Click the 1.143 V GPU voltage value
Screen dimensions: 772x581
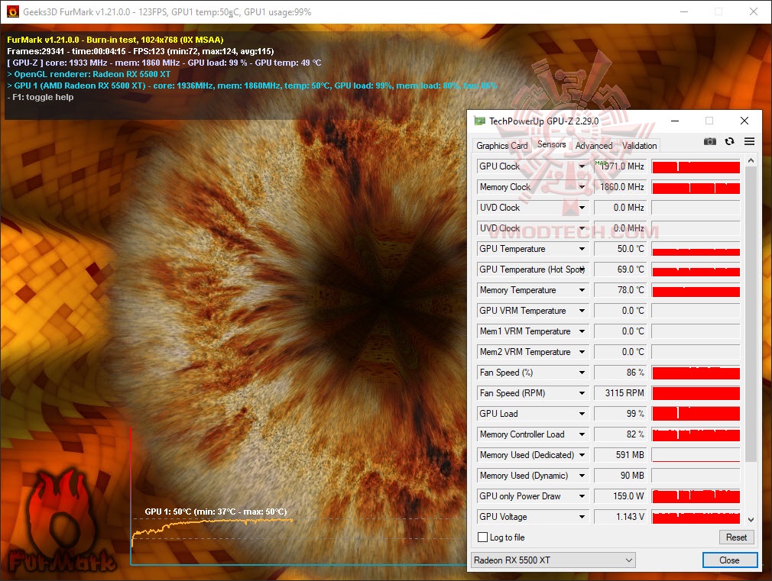[x=621, y=517]
